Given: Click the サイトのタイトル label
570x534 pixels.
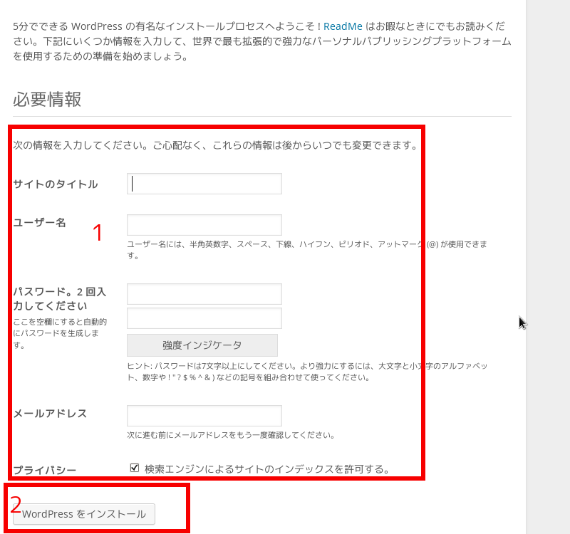Looking at the screenshot, I should tap(56, 184).
